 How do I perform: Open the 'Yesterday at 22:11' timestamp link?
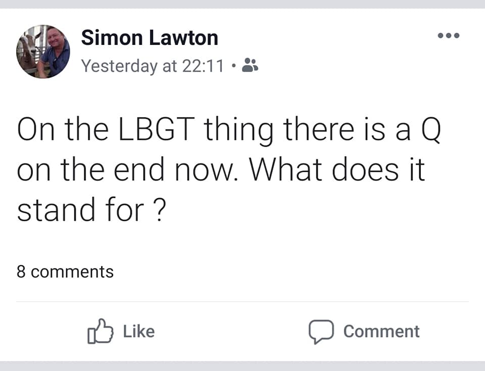[152, 66]
